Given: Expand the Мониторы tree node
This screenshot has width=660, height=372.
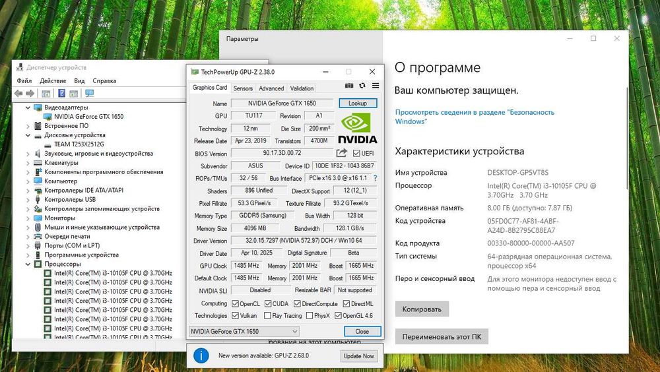Looking at the screenshot, I should (x=28, y=218).
